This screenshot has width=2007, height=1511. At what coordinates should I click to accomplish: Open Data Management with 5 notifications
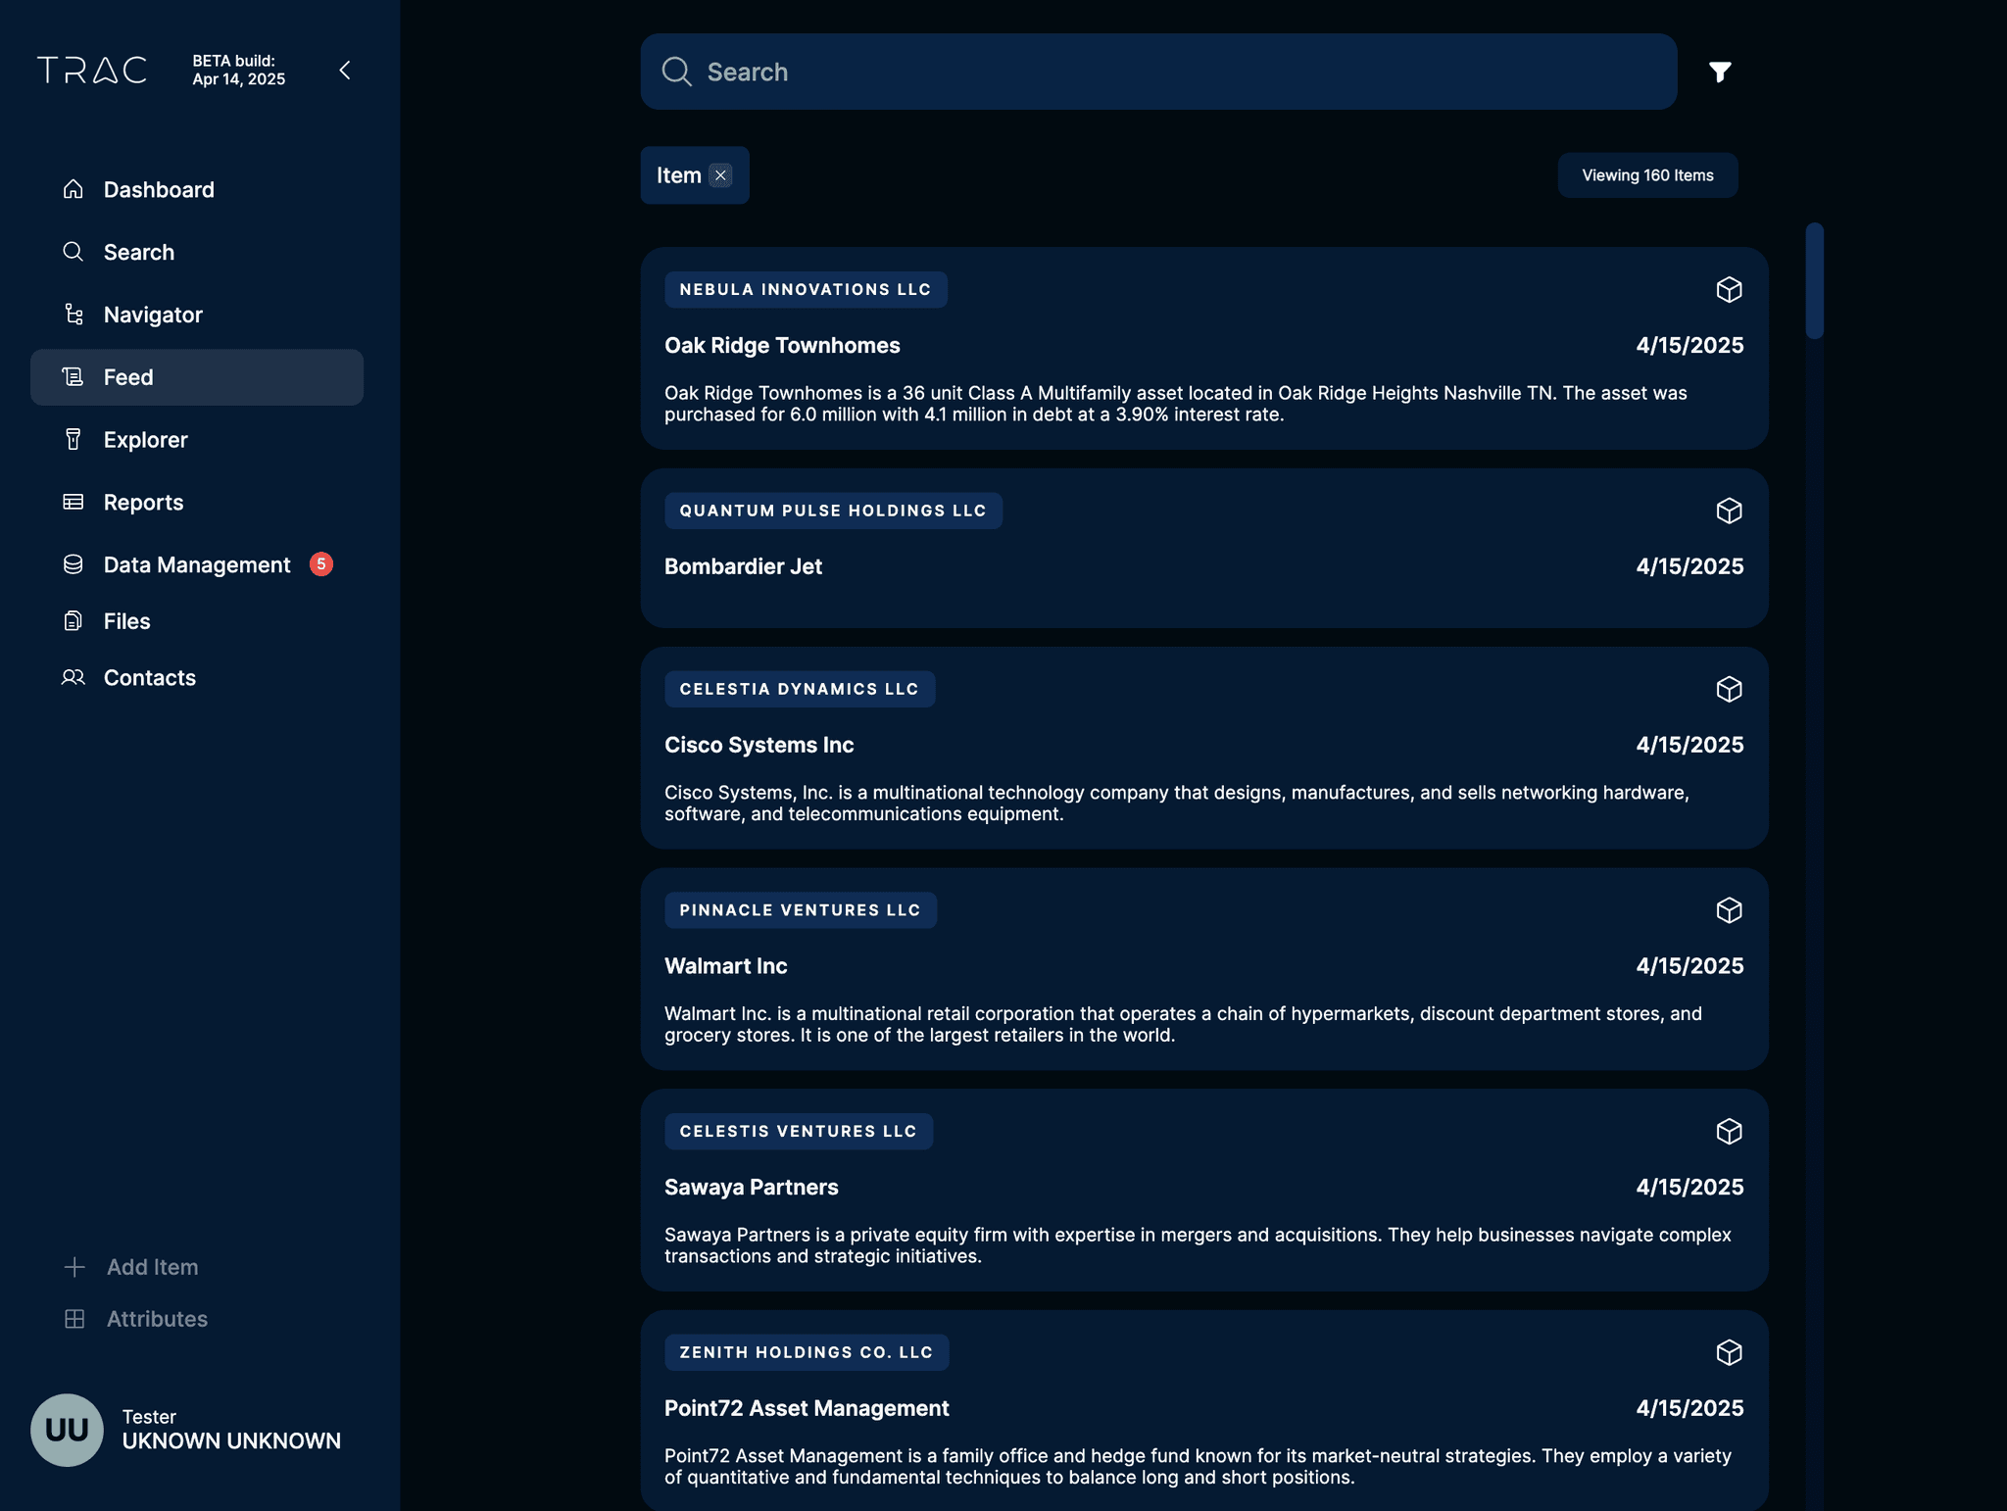pos(197,564)
